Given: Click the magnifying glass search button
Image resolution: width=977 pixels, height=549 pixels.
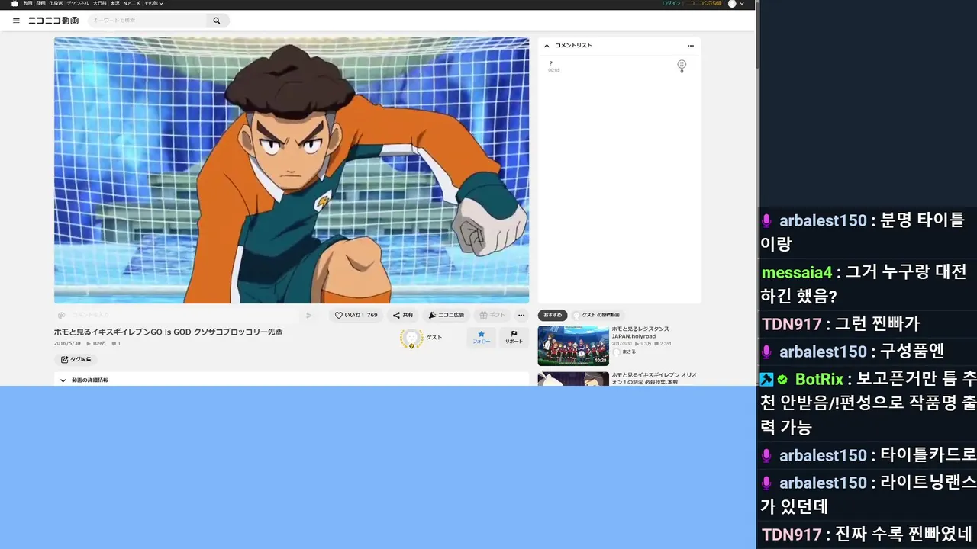Looking at the screenshot, I should point(217,21).
